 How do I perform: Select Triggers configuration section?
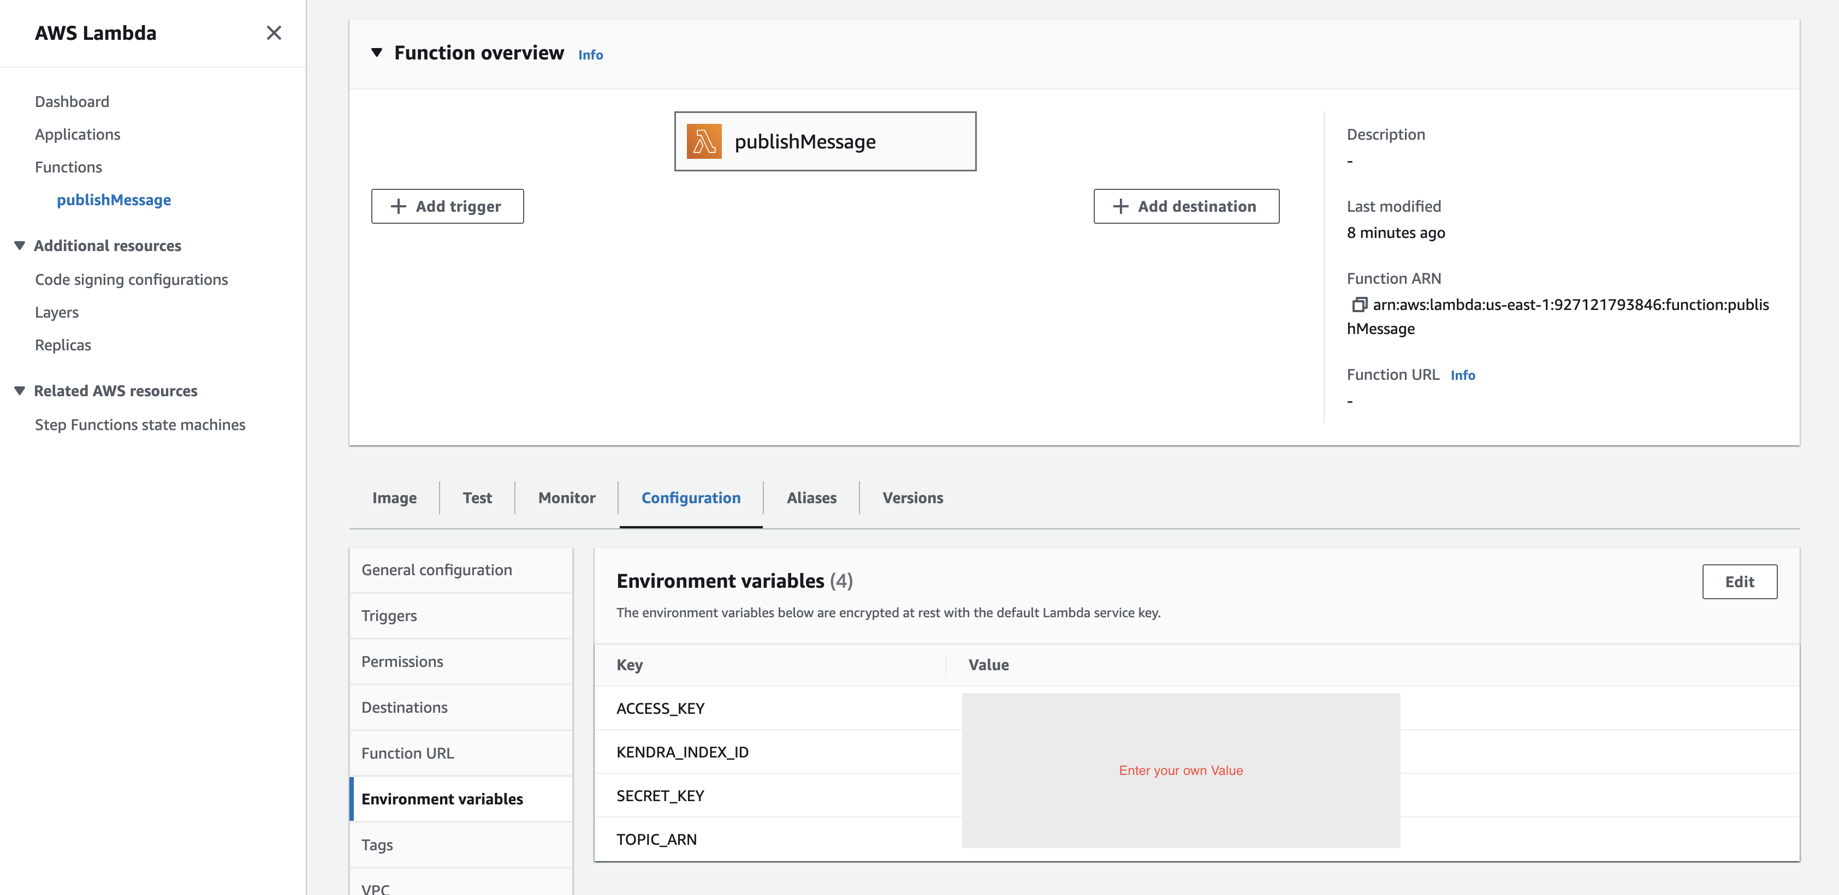click(x=389, y=616)
